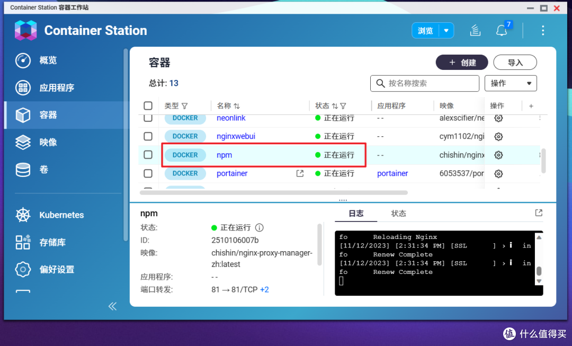Click the log terminal scroll up arrow

click(539, 237)
